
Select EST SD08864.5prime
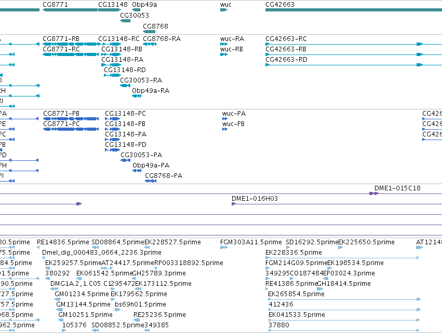pyautogui.click(x=118, y=242)
